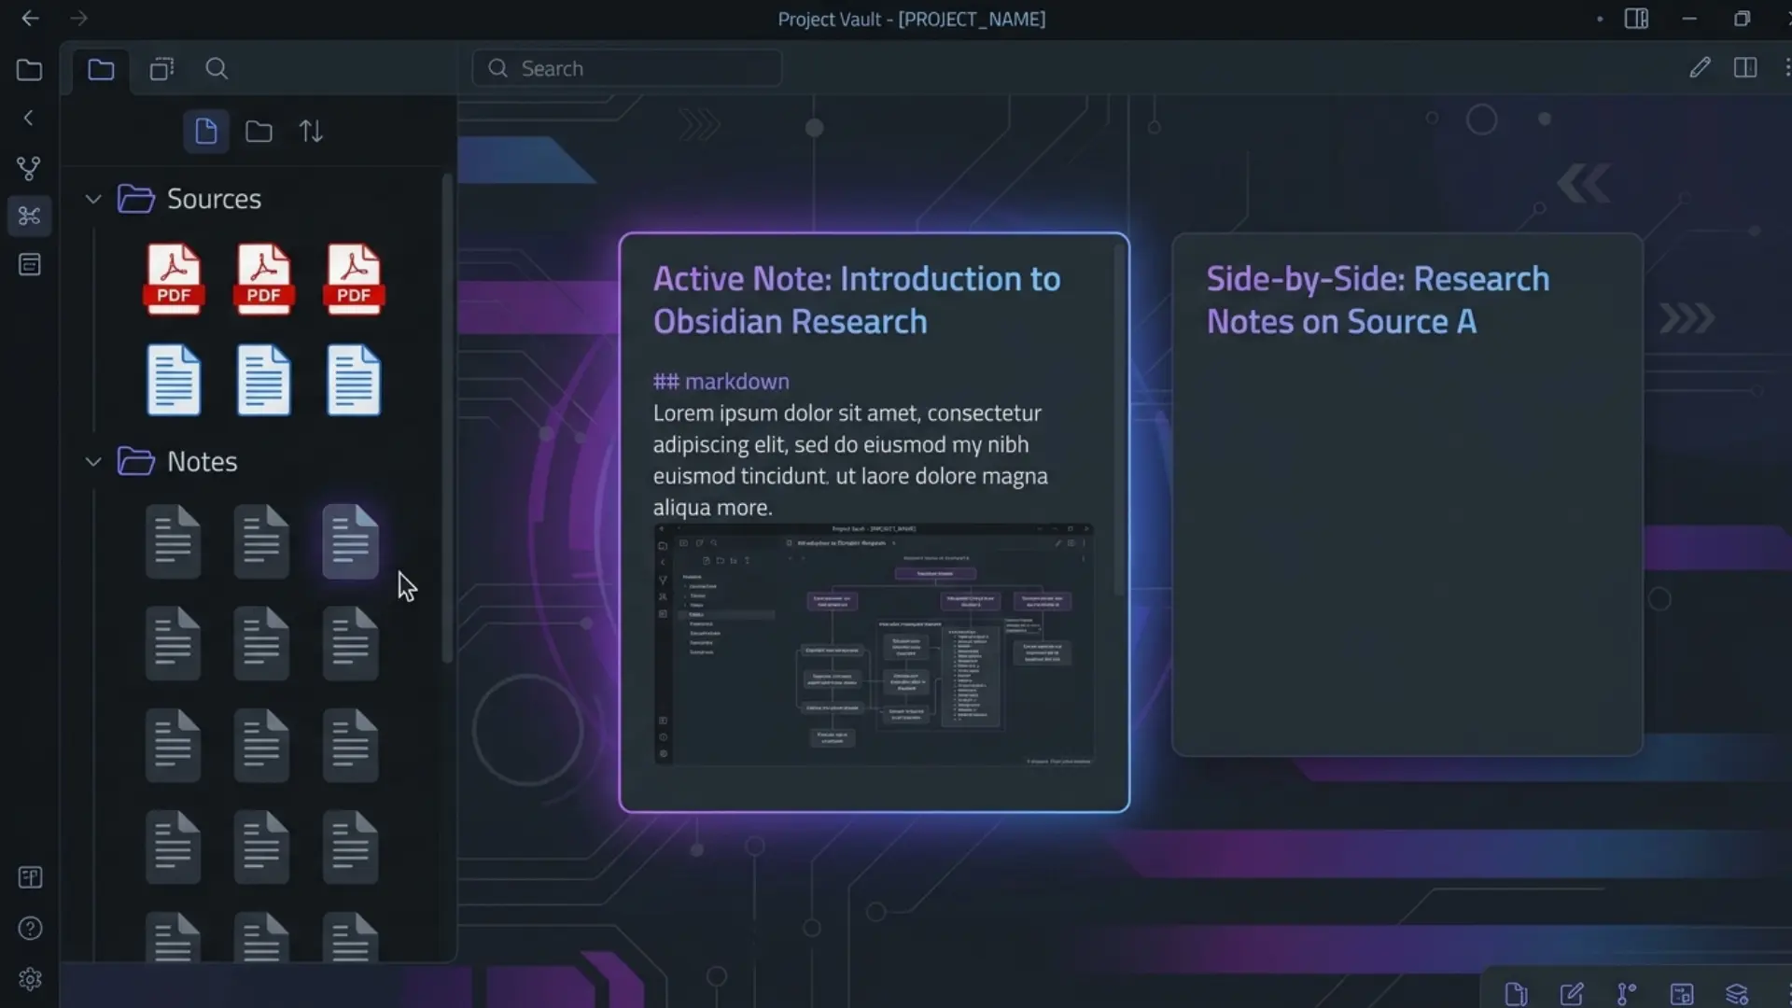The width and height of the screenshot is (1792, 1008).
Task: Open the embedded canvas screenshot thumbnail
Action: tap(874, 645)
